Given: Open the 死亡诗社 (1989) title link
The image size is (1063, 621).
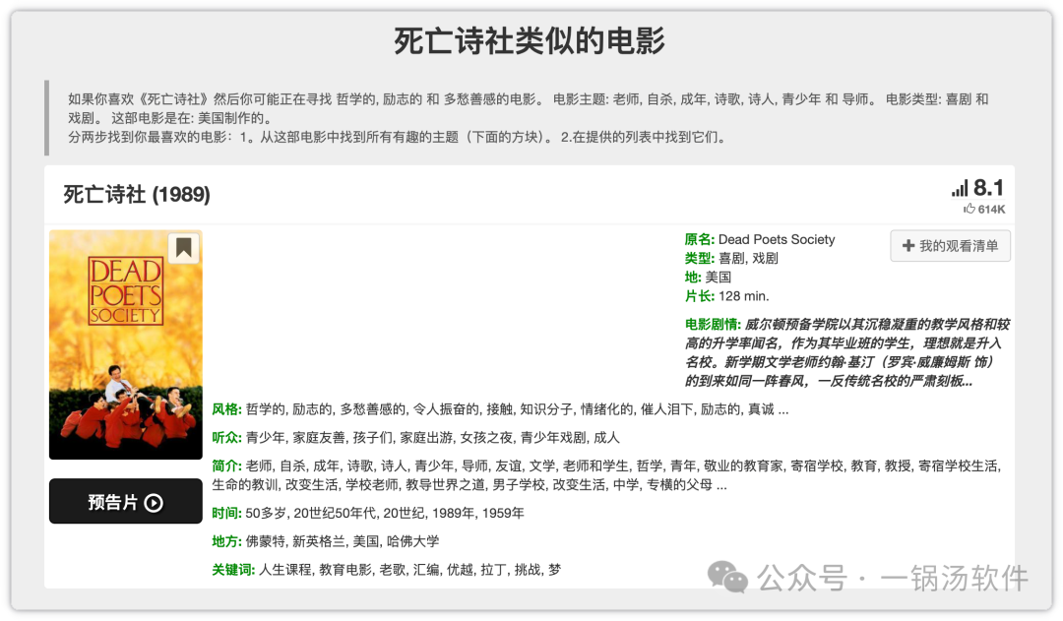Looking at the screenshot, I should (137, 195).
